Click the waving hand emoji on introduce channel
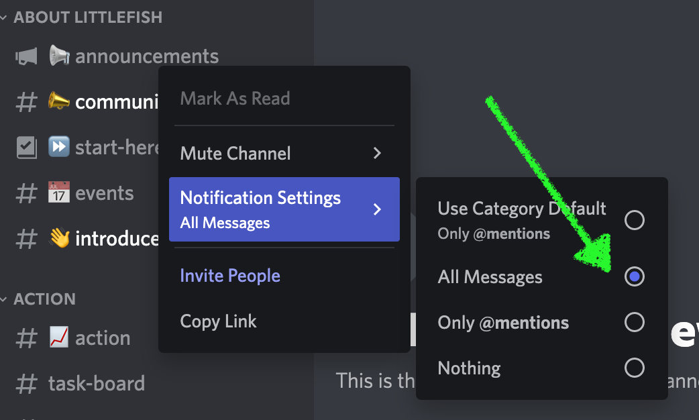The height and width of the screenshot is (420, 699). 59,238
